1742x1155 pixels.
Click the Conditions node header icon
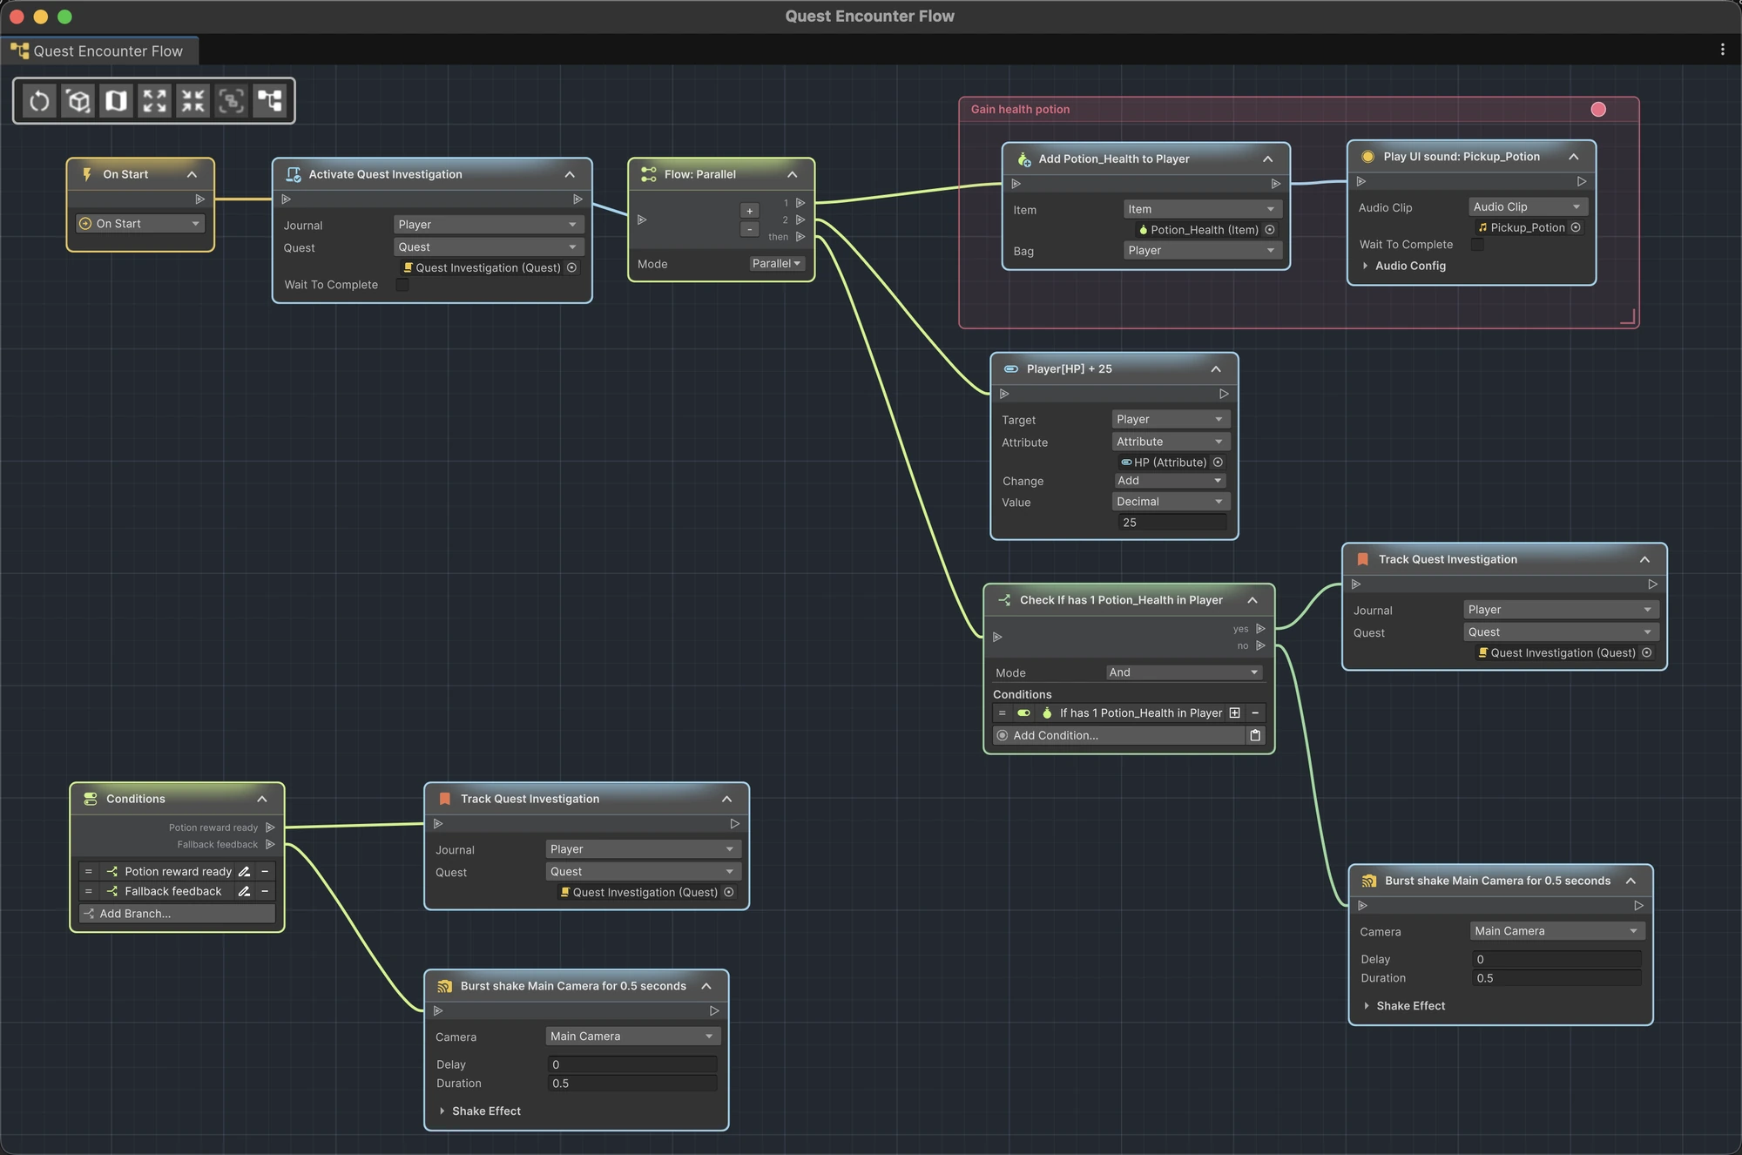(x=91, y=799)
